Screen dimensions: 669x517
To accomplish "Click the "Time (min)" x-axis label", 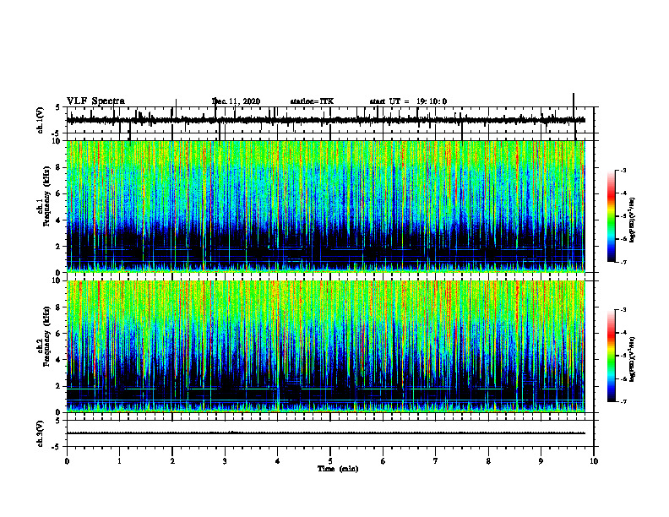I will pos(338,469).
